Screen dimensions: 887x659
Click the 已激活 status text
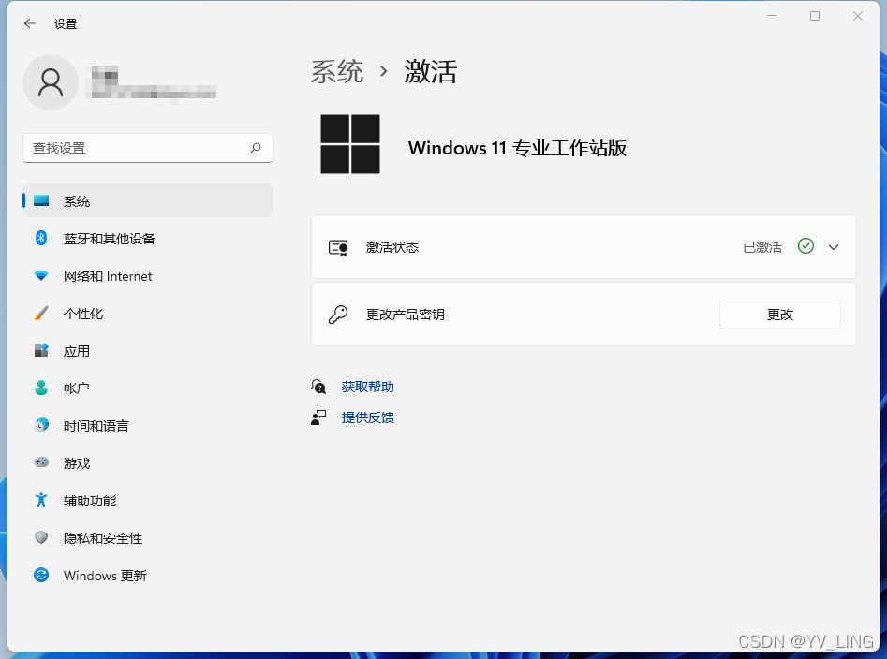click(762, 247)
